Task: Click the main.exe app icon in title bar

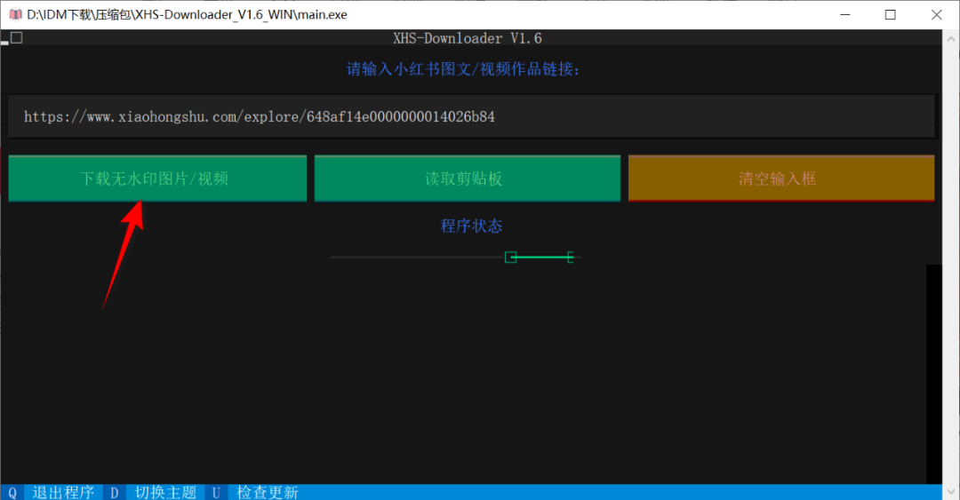Action: point(15,14)
